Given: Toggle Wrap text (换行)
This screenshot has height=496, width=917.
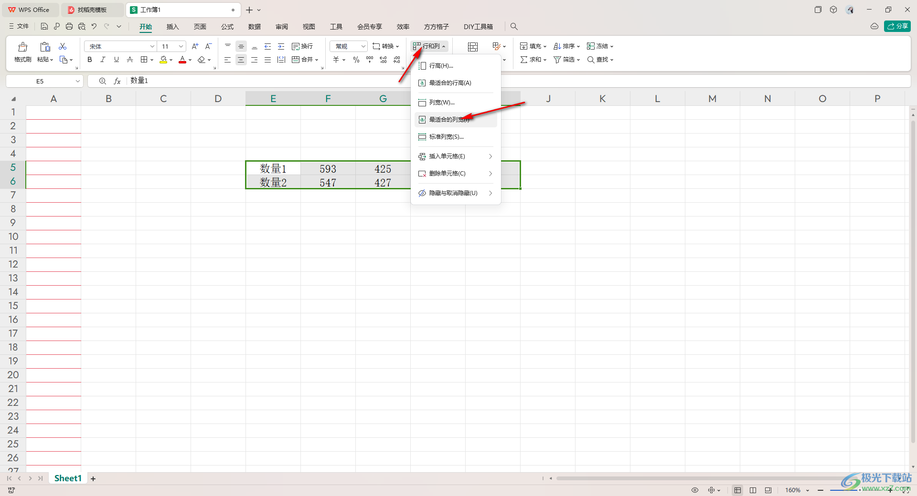Looking at the screenshot, I should pos(302,46).
